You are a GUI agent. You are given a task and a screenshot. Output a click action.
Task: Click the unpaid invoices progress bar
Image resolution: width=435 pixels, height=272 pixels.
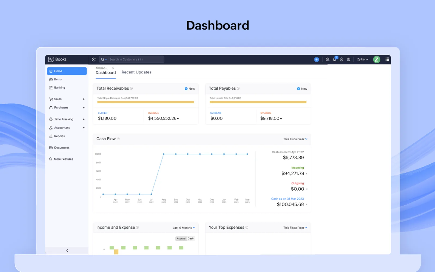[146, 102]
